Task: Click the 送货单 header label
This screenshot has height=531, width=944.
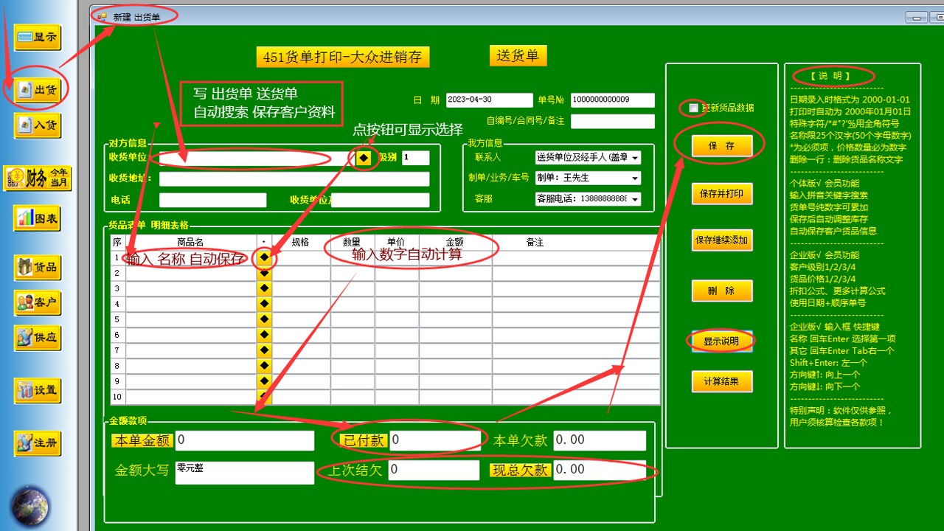Action: (518, 55)
